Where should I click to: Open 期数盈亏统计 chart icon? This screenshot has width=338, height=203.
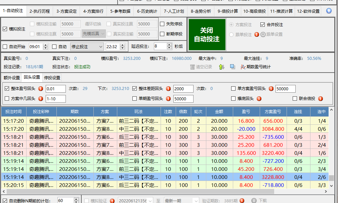243,67
